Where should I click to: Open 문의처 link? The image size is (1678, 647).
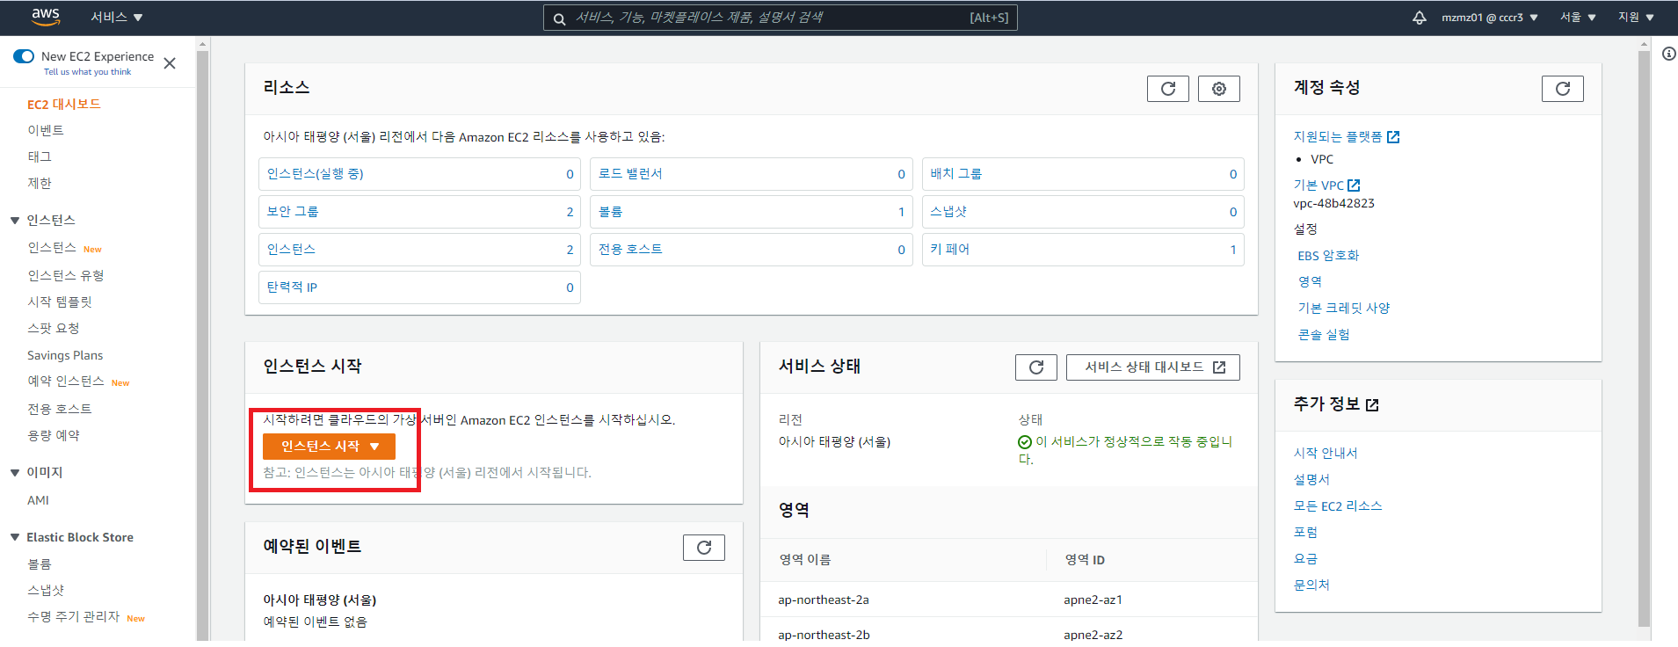(1311, 585)
